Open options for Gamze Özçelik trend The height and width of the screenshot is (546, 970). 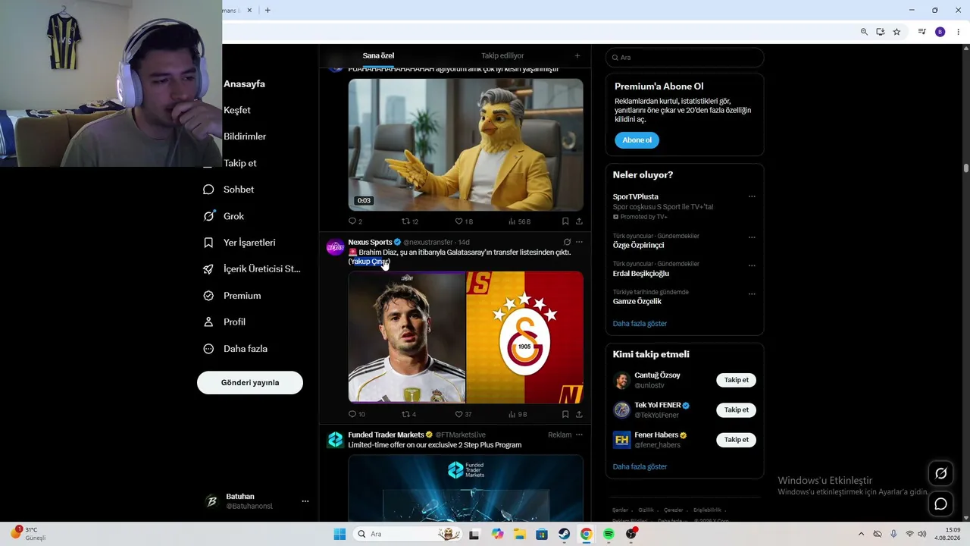pyautogui.click(x=752, y=293)
